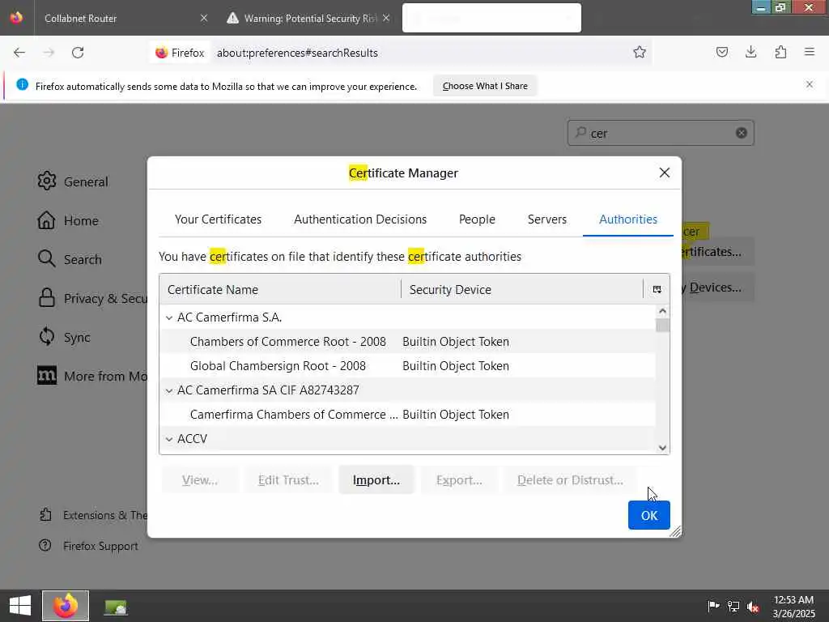Clear the preferences search field
Image resolution: width=829 pixels, height=622 pixels.
click(x=742, y=133)
